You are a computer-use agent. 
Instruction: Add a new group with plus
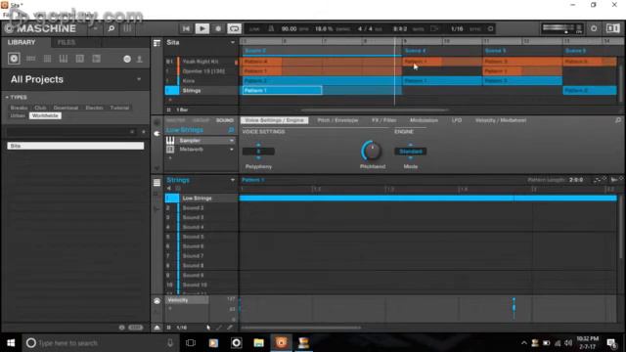point(170,100)
